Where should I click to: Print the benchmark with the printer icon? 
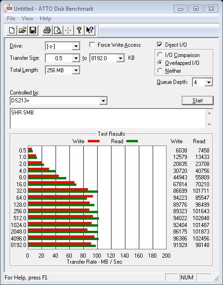47,30
